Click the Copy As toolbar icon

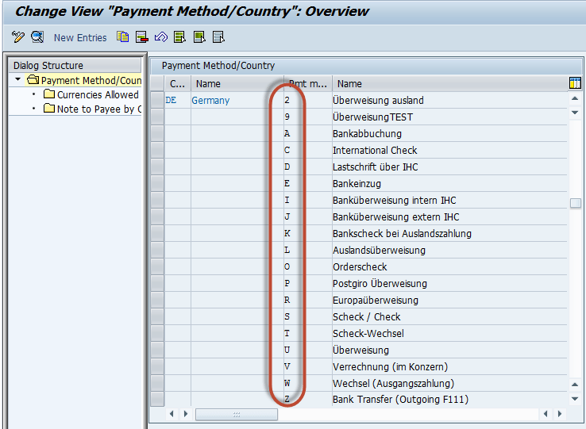122,37
